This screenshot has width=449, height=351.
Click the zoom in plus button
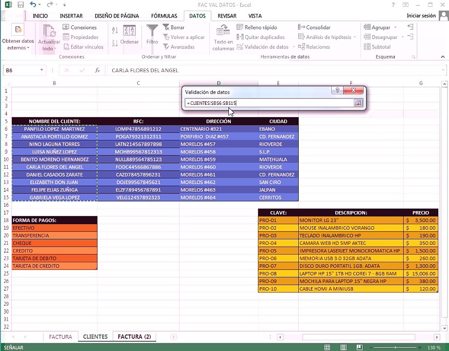pos(420,348)
